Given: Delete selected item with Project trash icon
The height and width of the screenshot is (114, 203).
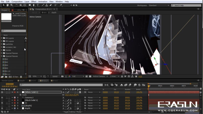Looking at the screenshot, I should tap(21, 77).
